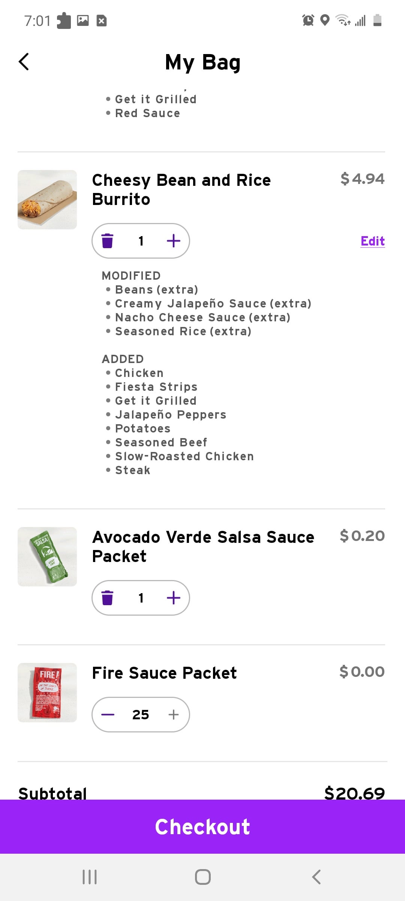Tap the Avocado Verde Salsa Sauce Packet name
Image resolution: width=405 pixels, height=901 pixels.
pyautogui.click(x=203, y=547)
